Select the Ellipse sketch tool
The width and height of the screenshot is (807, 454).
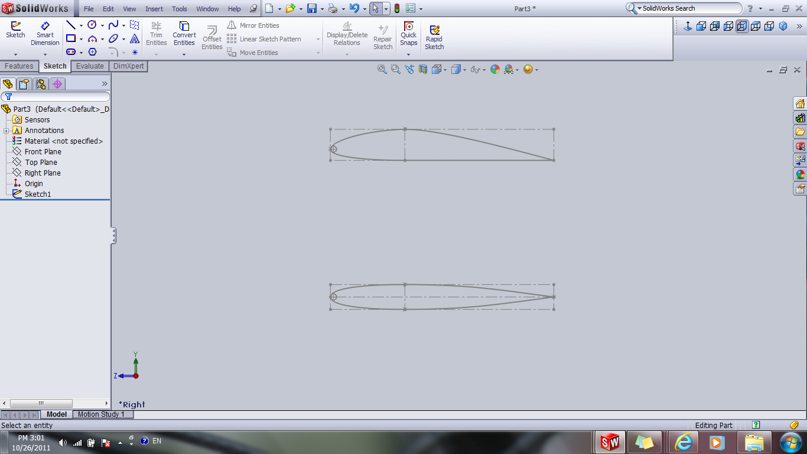113,38
